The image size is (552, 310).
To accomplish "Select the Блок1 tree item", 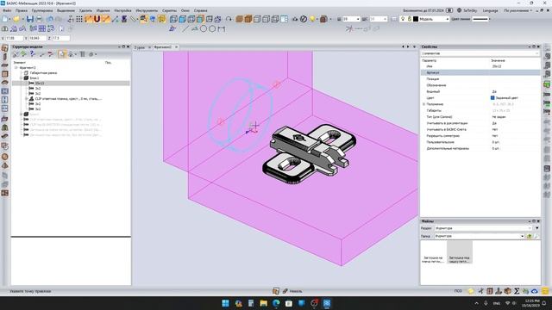I will [34, 78].
